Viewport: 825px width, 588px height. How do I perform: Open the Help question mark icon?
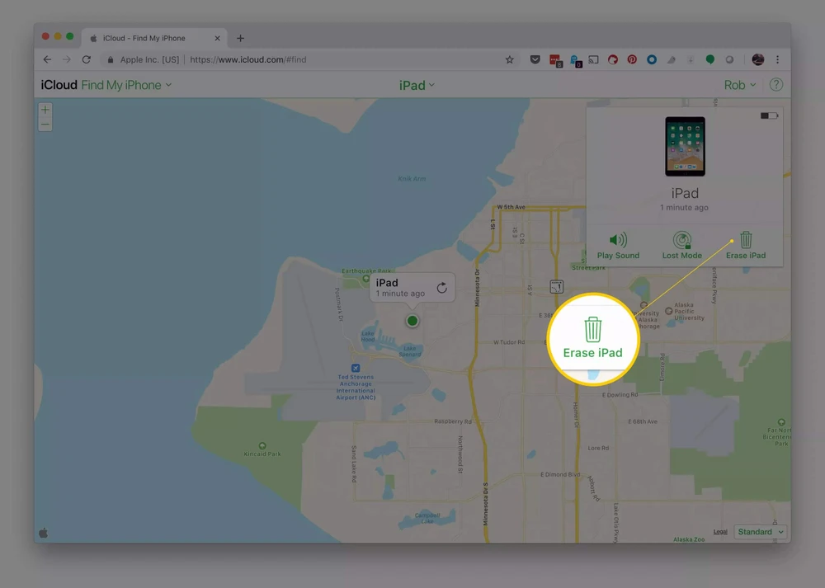click(775, 85)
